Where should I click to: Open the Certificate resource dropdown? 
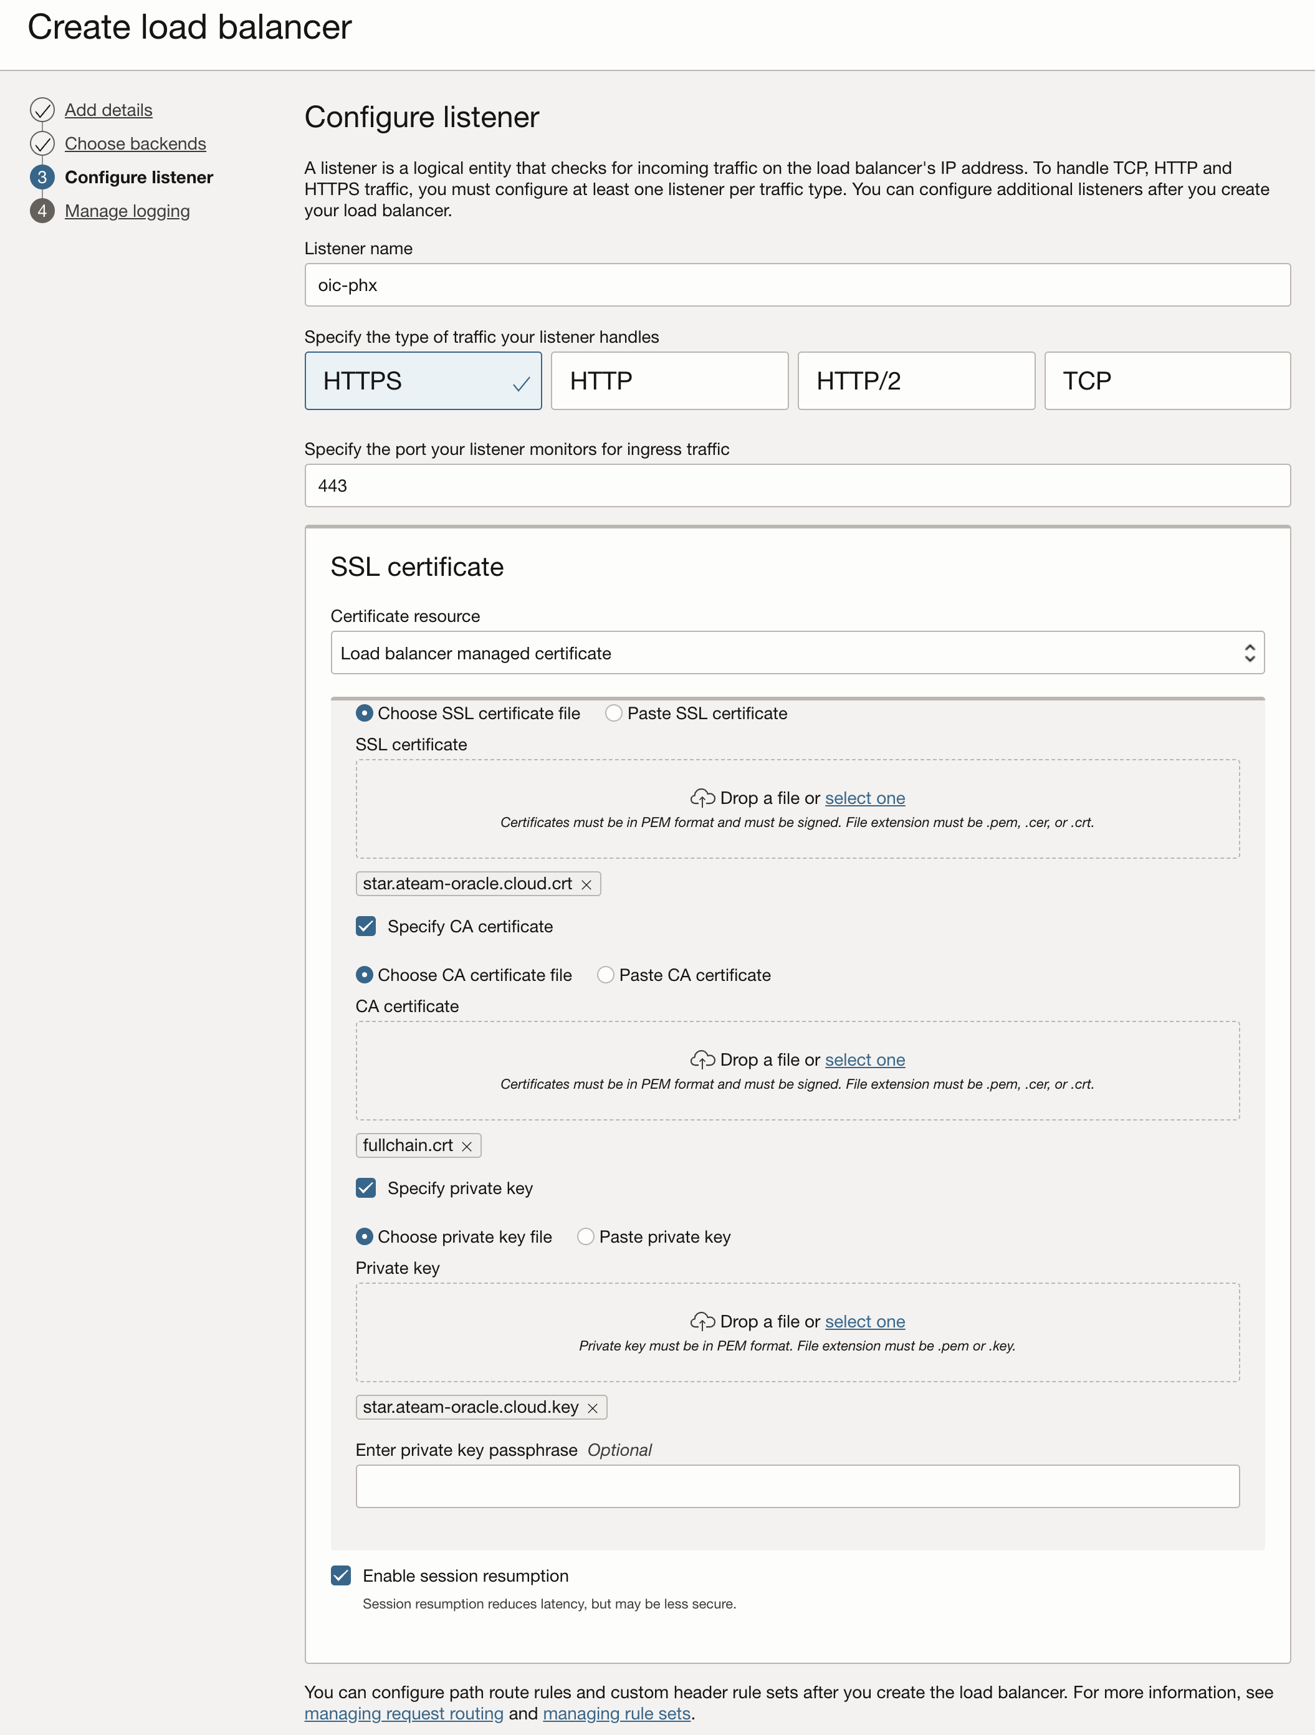797,653
